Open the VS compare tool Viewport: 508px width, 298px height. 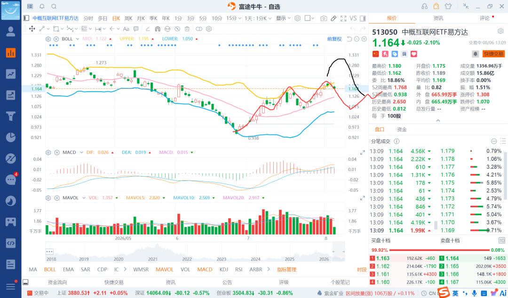(x=353, y=18)
